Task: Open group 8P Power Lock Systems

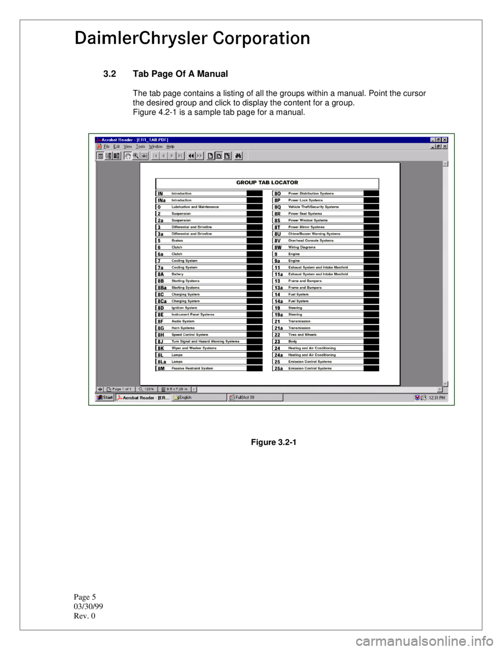Action: pos(326,200)
